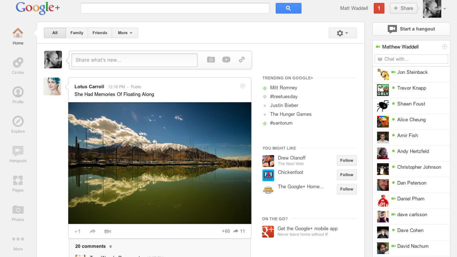Screen dimensions: 457x257
Task: Switch to the Family stream tab
Action: pyautogui.click(x=77, y=33)
